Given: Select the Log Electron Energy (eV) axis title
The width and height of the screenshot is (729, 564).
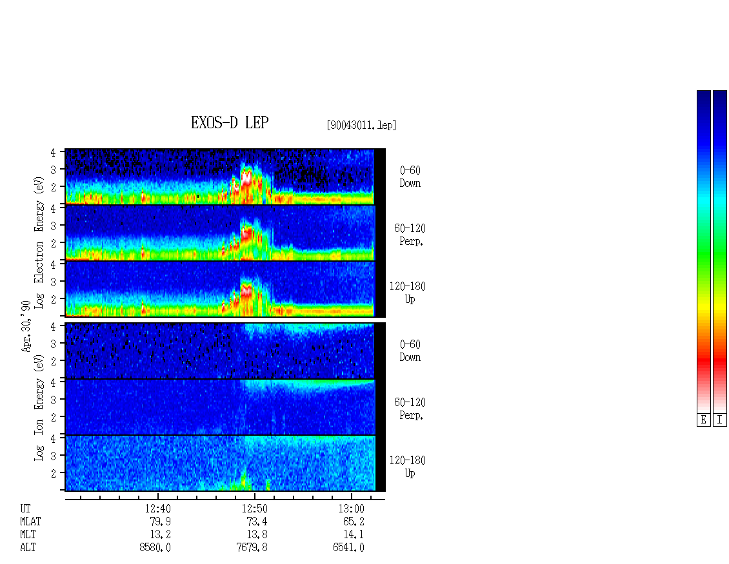Looking at the screenshot, I should [x=39, y=242].
